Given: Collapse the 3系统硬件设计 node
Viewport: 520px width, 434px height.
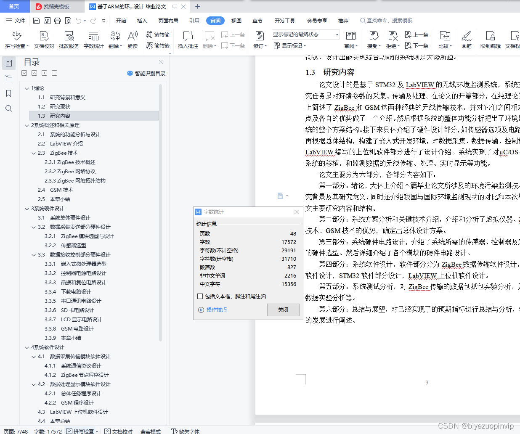Looking at the screenshot, I should (x=27, y=209).
